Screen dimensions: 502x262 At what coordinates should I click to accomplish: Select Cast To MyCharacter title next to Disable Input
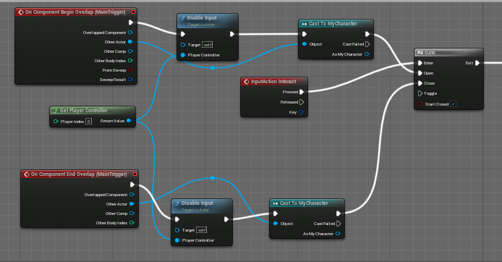click(x=304, y=203)
